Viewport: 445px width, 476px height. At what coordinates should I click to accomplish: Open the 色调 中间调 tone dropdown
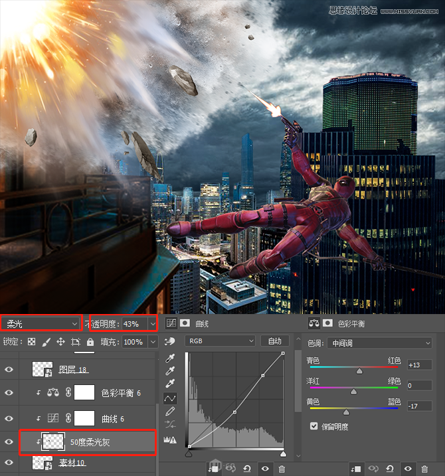(x=380, y=343)
